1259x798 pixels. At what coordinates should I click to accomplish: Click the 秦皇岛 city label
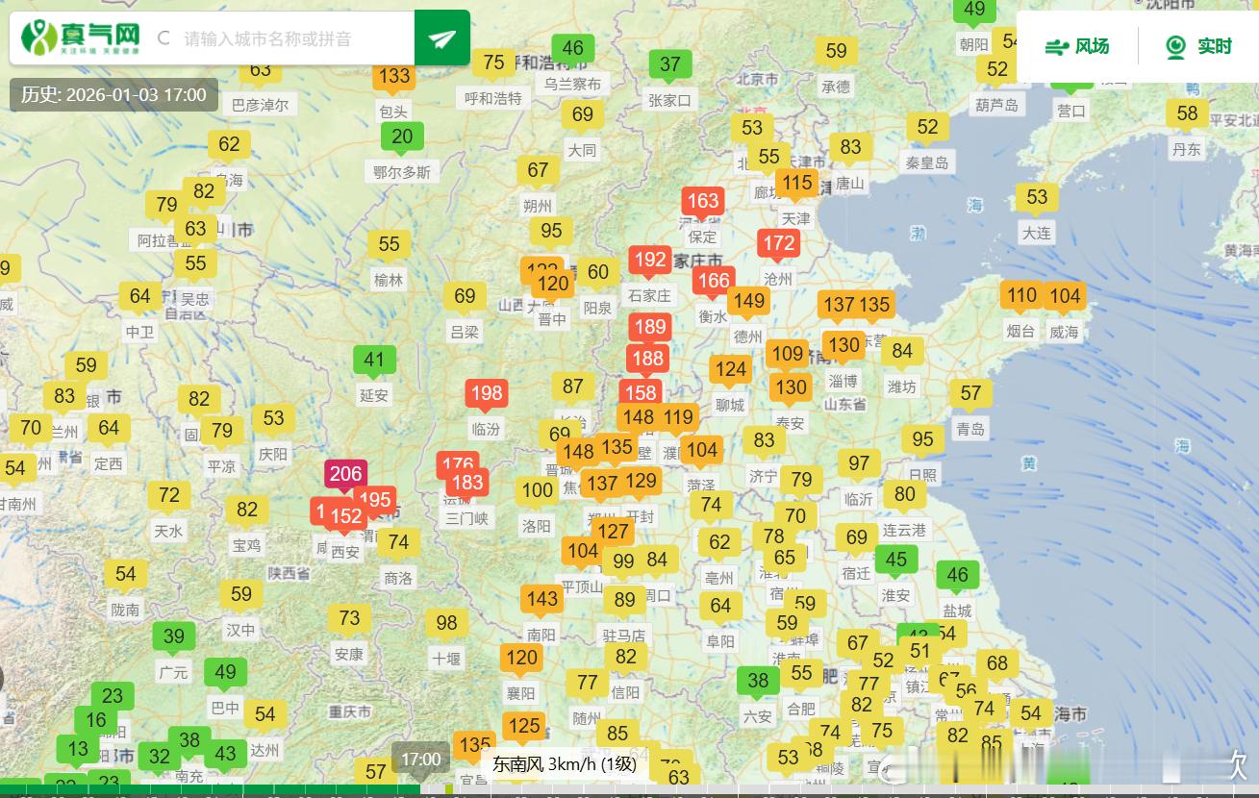(927, 162)
